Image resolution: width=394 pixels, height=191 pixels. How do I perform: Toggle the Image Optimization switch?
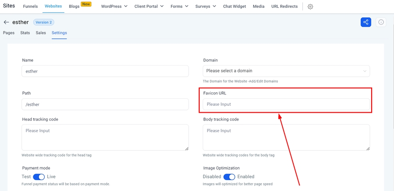[229, 177]
